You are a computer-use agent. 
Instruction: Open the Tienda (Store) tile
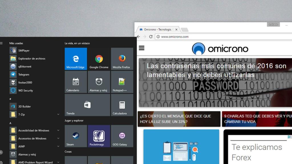point(87,105)
